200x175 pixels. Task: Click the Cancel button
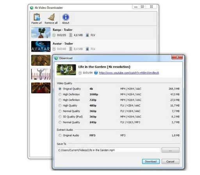[x=170, y=161]
